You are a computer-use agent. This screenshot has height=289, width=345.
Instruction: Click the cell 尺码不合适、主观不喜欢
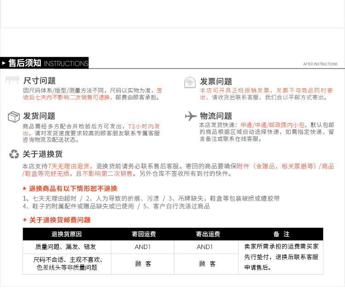(68, 260)
